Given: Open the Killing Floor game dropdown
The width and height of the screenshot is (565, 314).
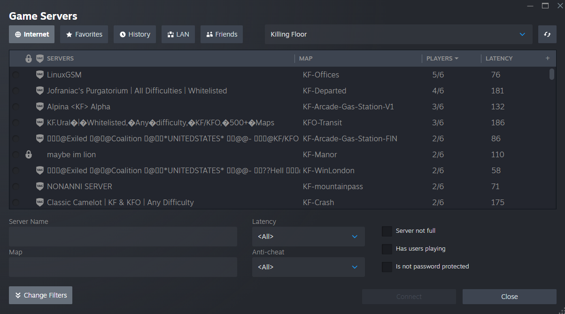Looking at the screenshot, I should (399, 34).
